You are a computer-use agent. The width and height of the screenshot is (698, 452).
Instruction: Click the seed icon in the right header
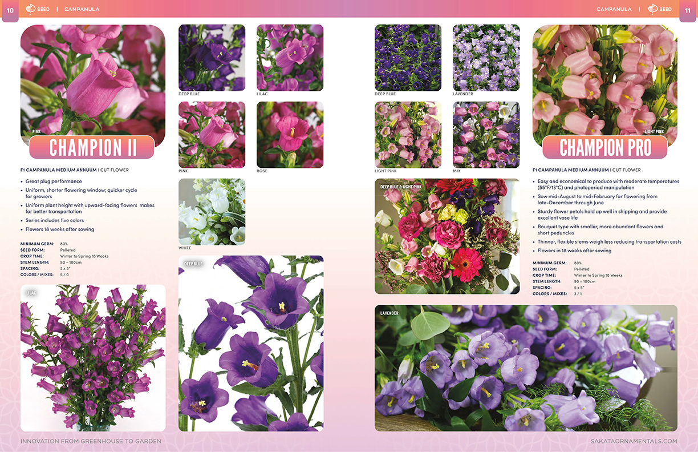point(653,9)
